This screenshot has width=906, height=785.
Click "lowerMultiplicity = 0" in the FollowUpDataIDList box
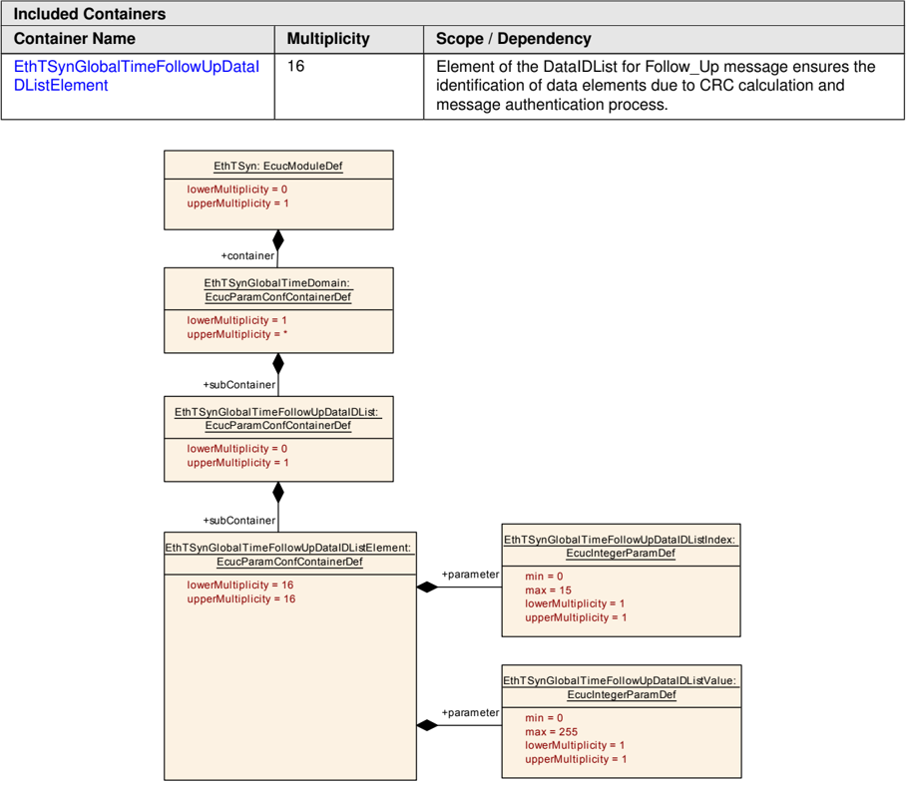click(x=236, y=448)
